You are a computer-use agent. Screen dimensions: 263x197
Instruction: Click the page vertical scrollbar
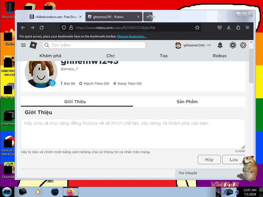click(251, 66)
